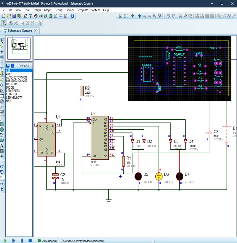This screenshot has width=237, height=243.
Task: Start the simulation with the Play button
Action: click(6, 241)
